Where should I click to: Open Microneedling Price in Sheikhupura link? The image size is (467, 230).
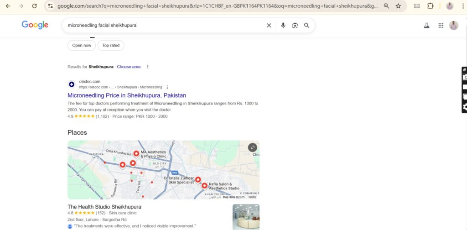[127, 95]
